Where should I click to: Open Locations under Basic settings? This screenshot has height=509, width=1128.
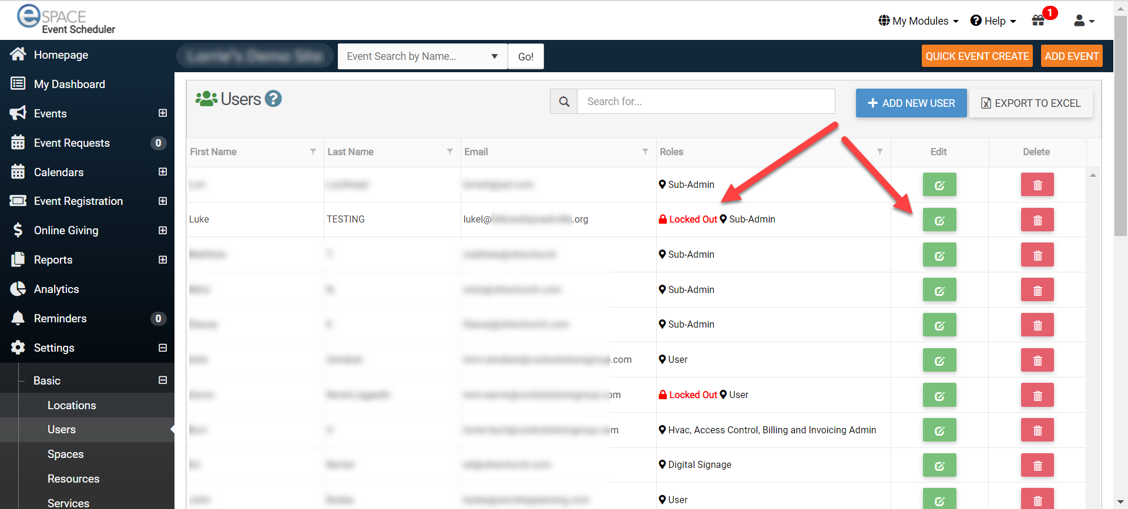tap(72, 405)
